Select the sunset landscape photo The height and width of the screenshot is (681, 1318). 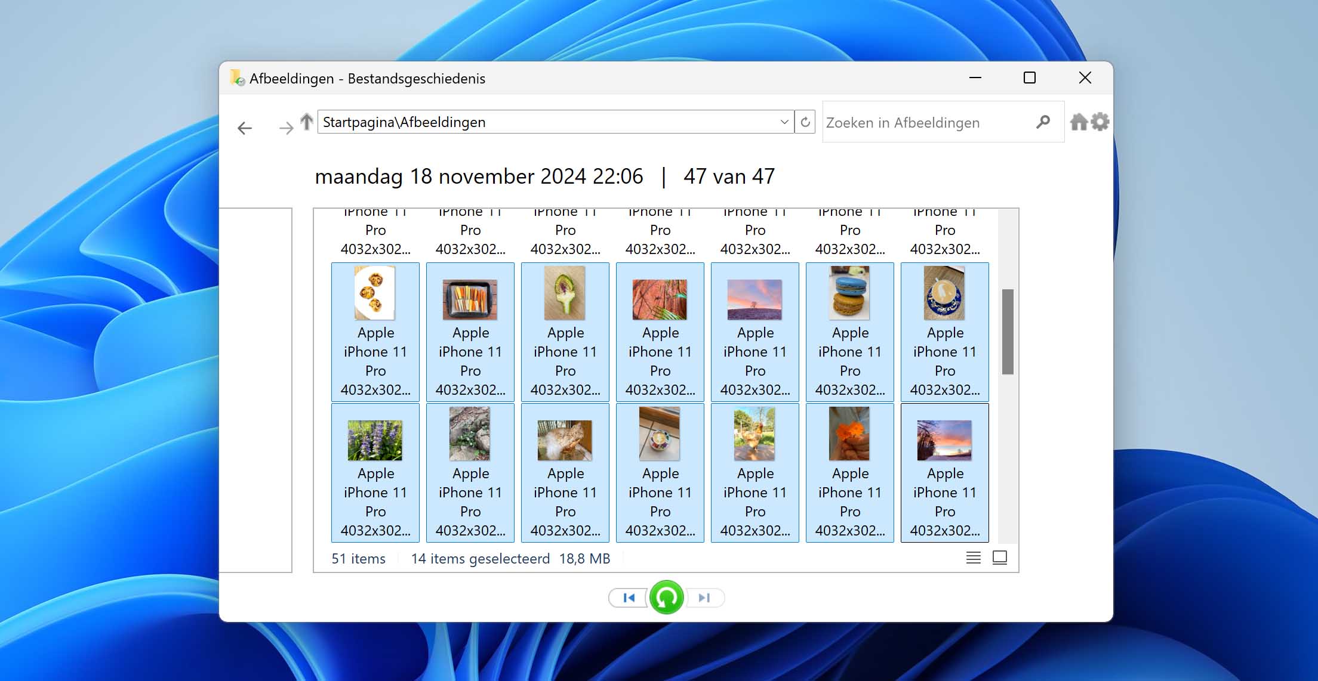944,440
